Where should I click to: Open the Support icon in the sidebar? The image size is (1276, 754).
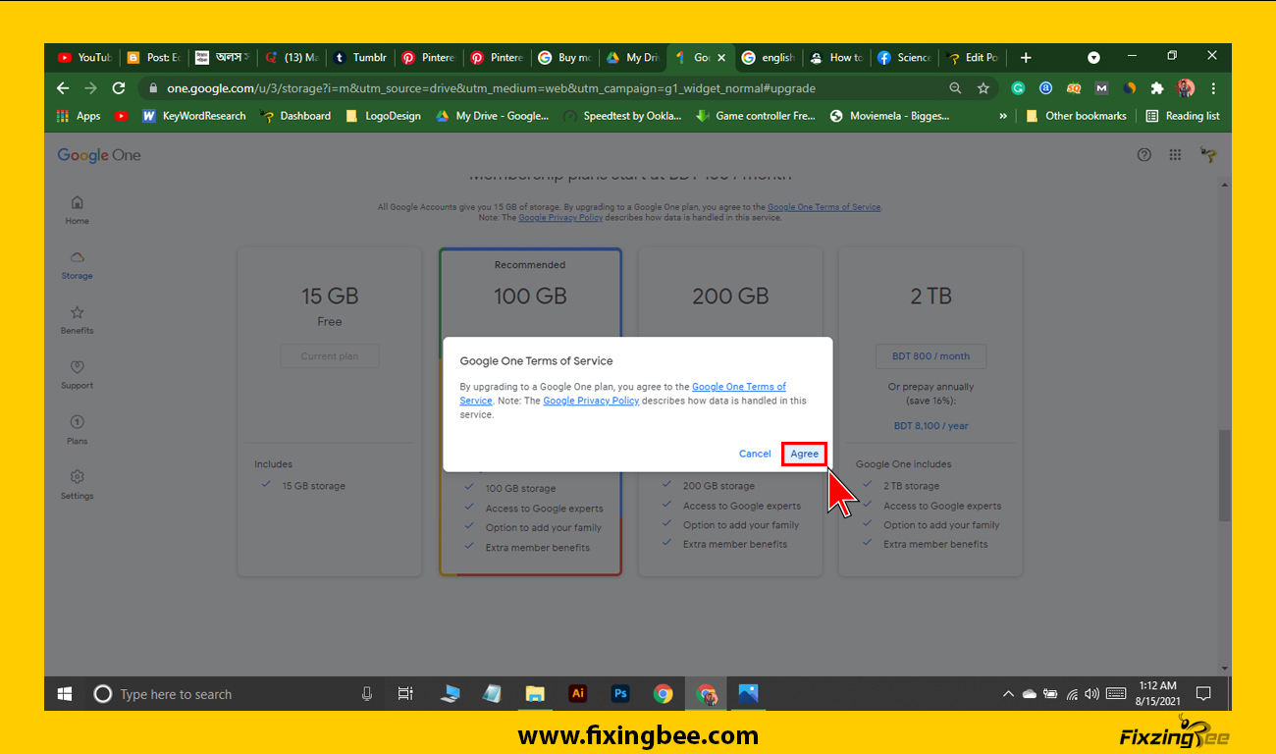coord(77,367)
